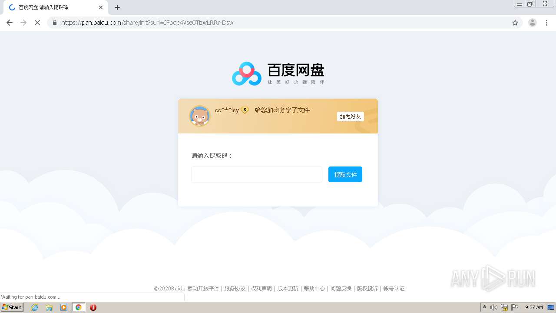Image resolution: width=556 pixels, height=313 pixels.
Task: Stop loading the page
Action: (37, 23)
